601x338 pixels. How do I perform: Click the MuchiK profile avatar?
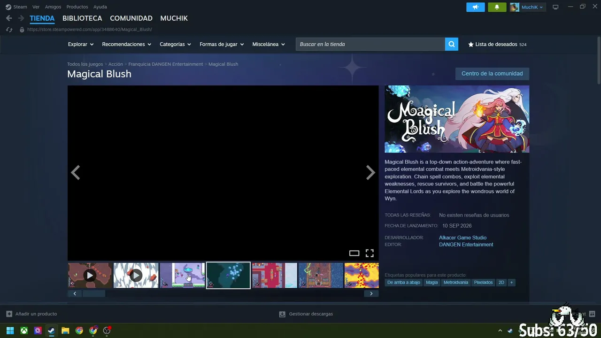pos(515,7)
